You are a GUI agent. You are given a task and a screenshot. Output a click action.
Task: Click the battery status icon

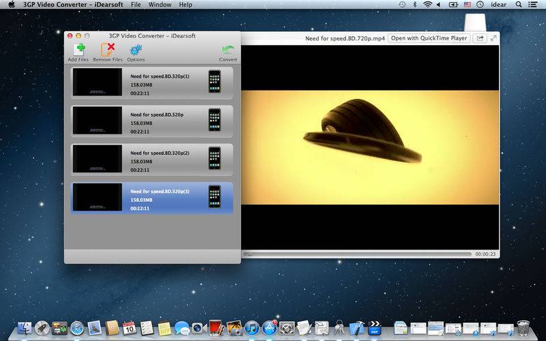tap(453, 5)
